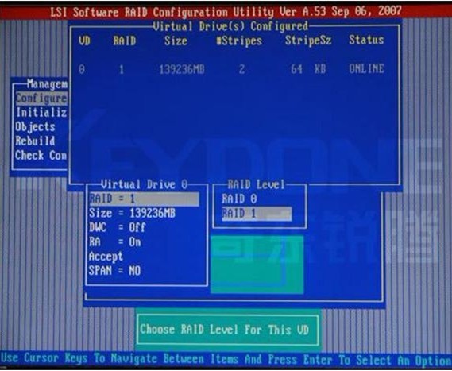
Task: Change the SPAN = NO option
Action: tap(114, 270)
